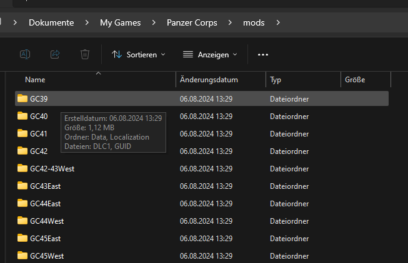Click the GC44West folder name
Viewport: 408px width, 263px height.
click(x=47, y=221)
